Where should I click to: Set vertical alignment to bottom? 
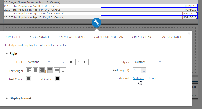pyautogui.click(x=63, y=70)
